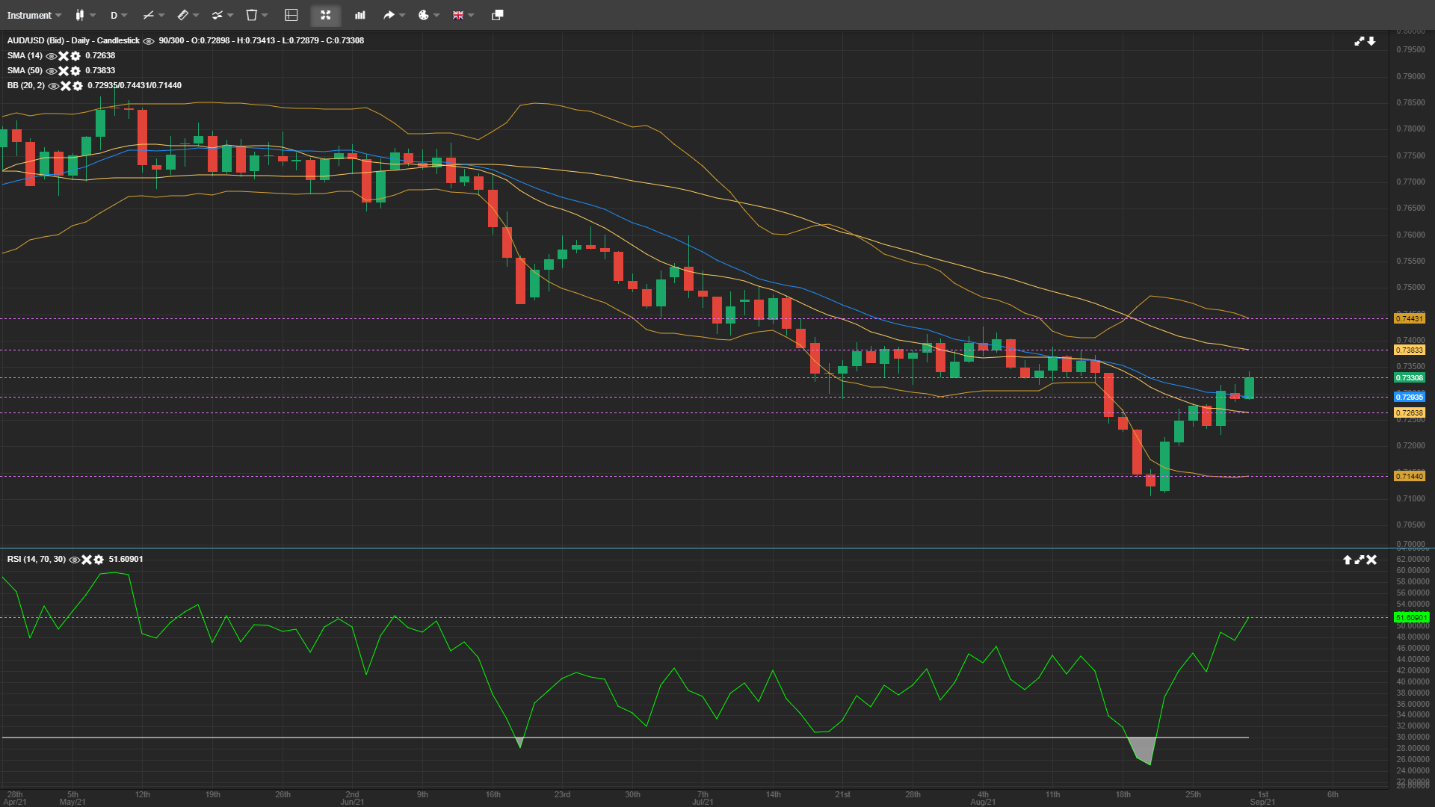Click the 51.60901 RSI axis value label
The height and width of the screenshot is (807, 1435).
pos(1412,618)
